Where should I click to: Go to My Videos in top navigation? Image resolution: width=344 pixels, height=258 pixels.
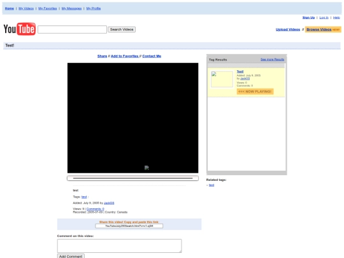26,8
